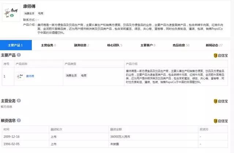Click count badge next to 融资信息 heading

(x=19, y=120)
